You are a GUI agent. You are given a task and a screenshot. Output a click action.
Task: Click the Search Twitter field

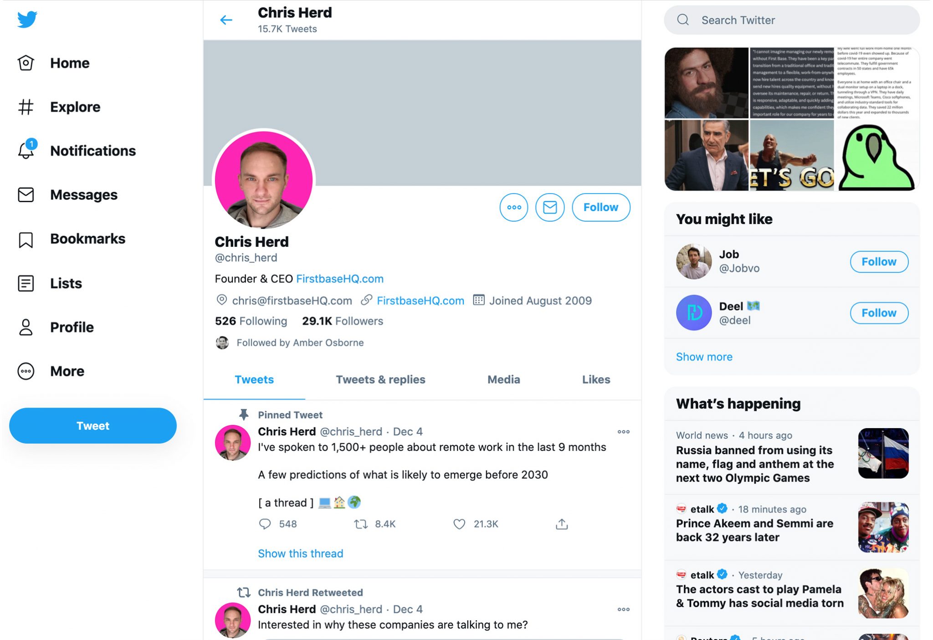[792, 20]
